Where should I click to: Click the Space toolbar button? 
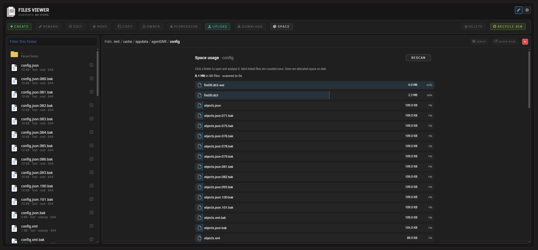pos(281,27)
